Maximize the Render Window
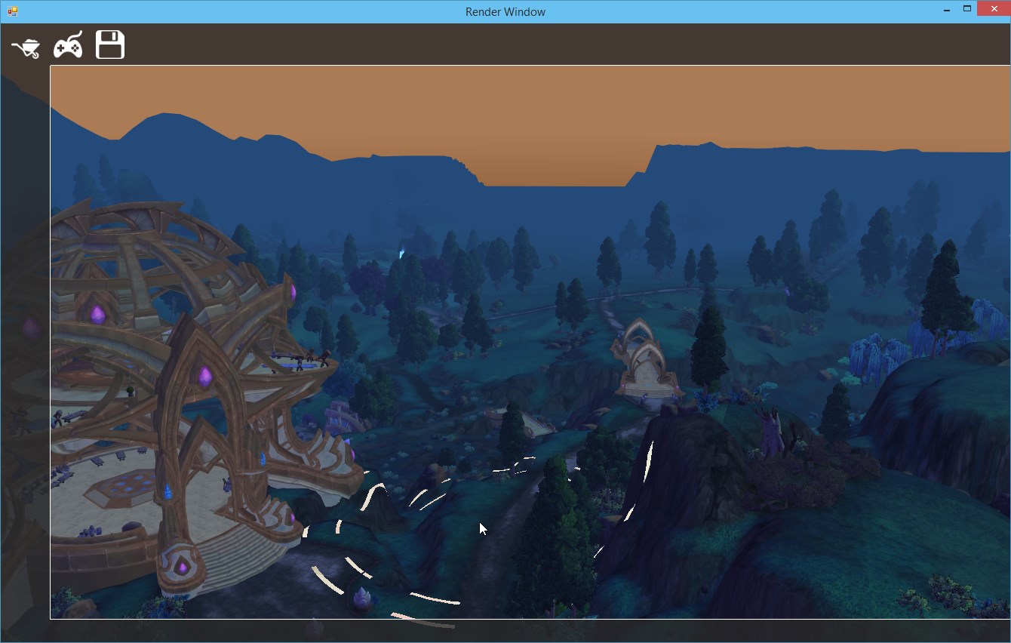Viewport: 1011px width, 643px height. pos(966,9)
